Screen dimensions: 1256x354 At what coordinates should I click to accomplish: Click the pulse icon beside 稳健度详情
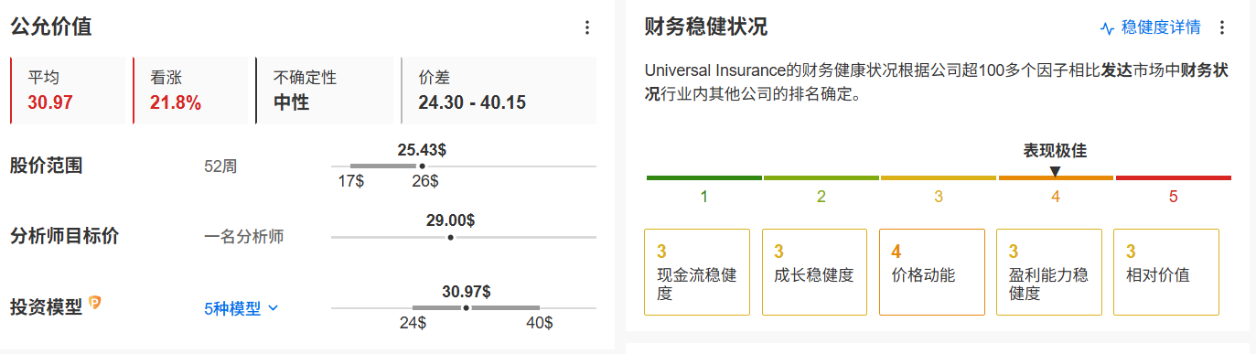click(x=1107, y=28)
